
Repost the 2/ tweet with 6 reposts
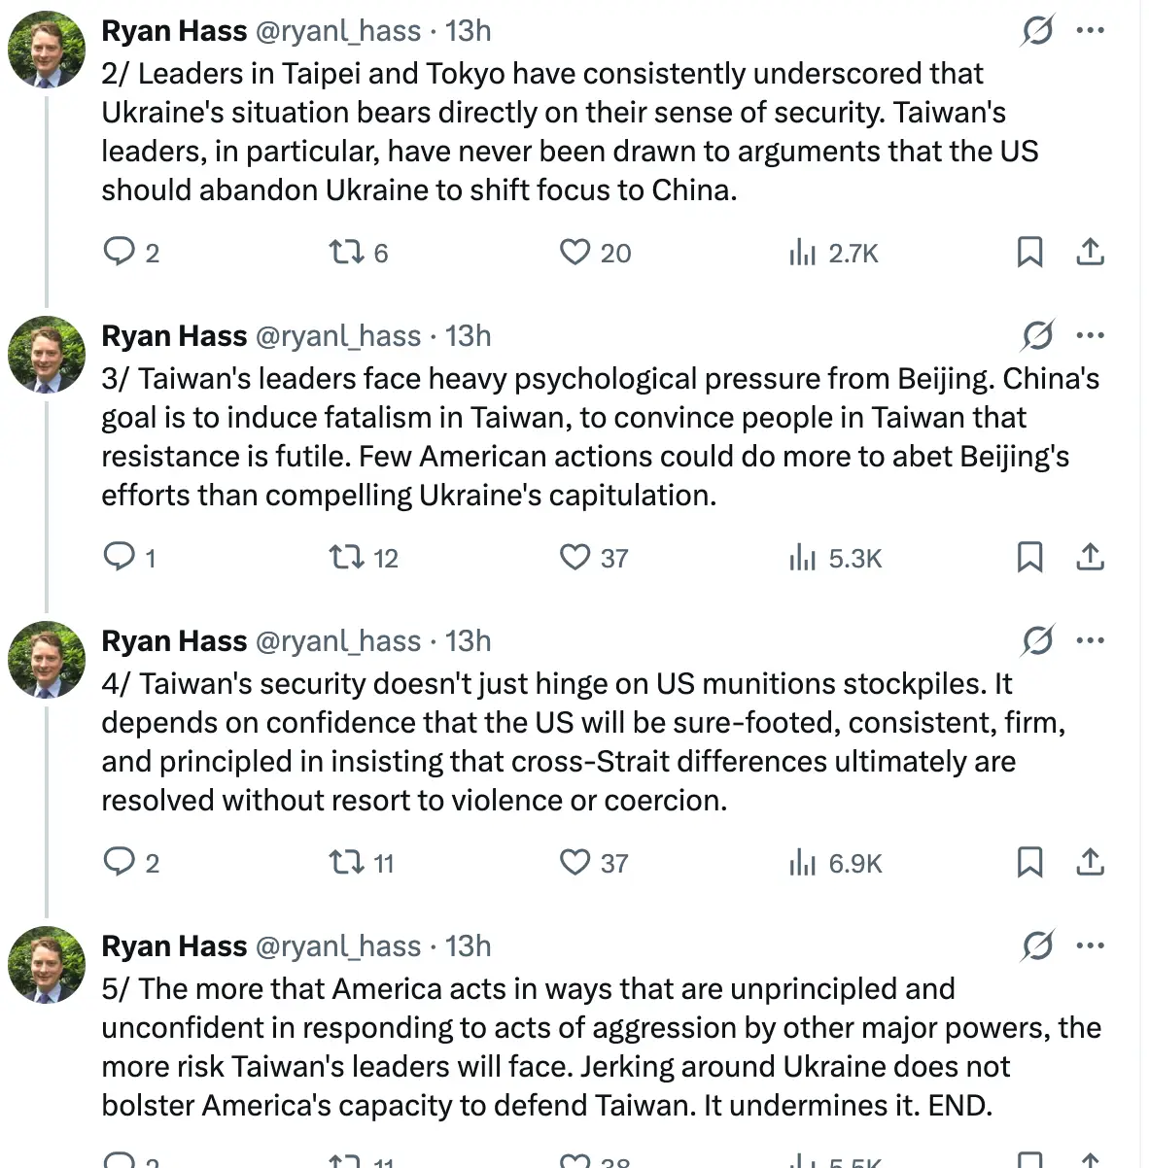click(x=346, y=253)
